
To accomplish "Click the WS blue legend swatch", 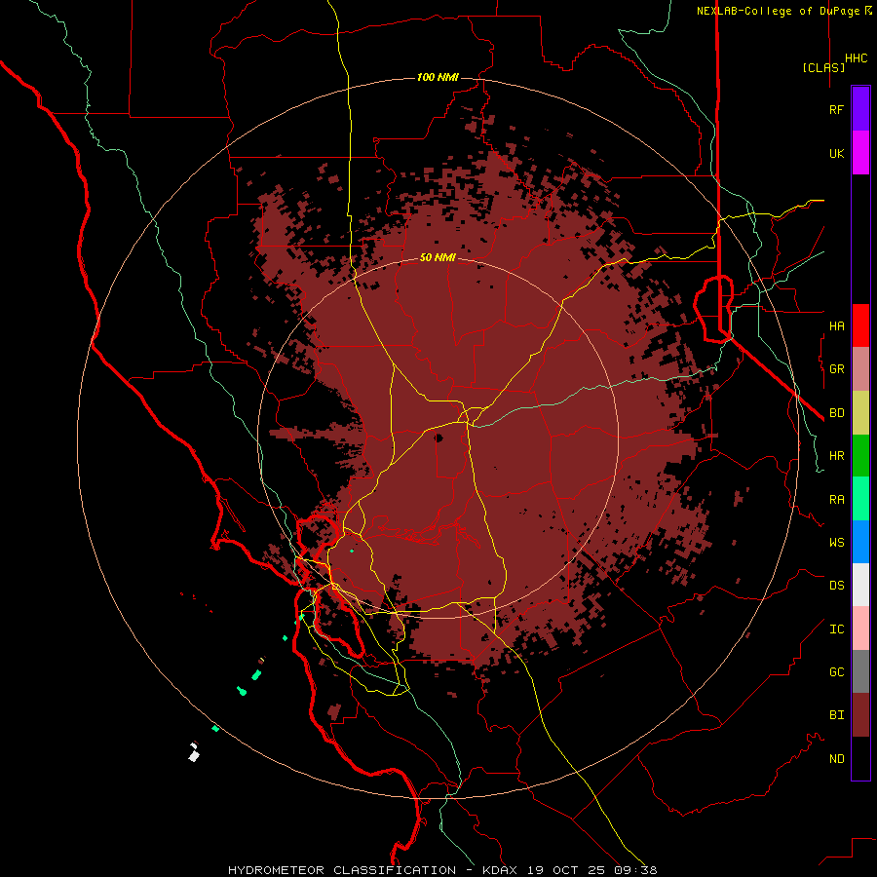I will point(860,542).
